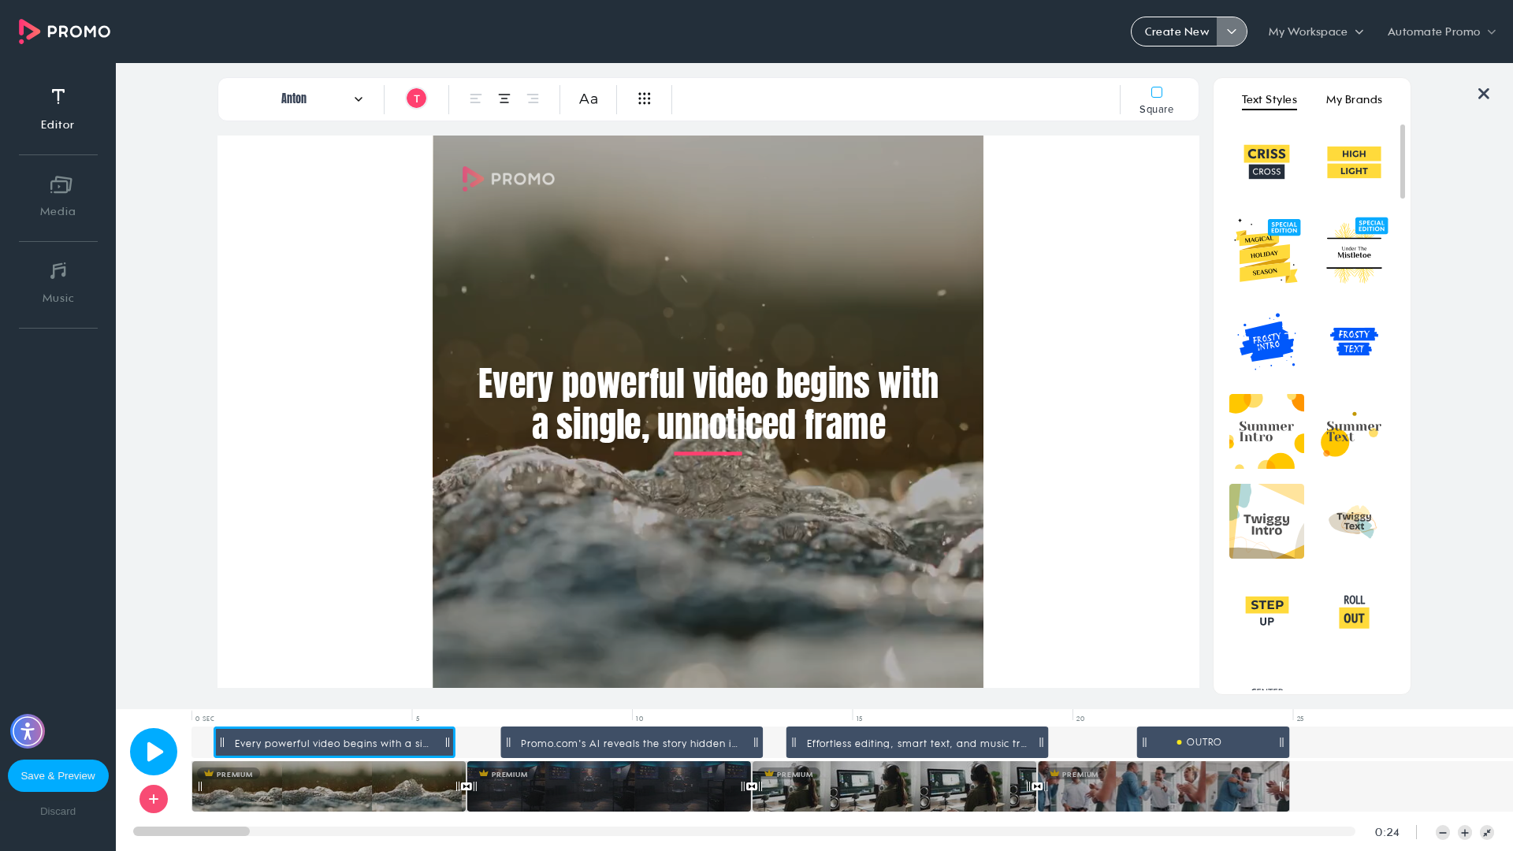Open transition between first and second clips
Screen dimensions: 1513x851
pyautogui.click(x=467, y=786)
